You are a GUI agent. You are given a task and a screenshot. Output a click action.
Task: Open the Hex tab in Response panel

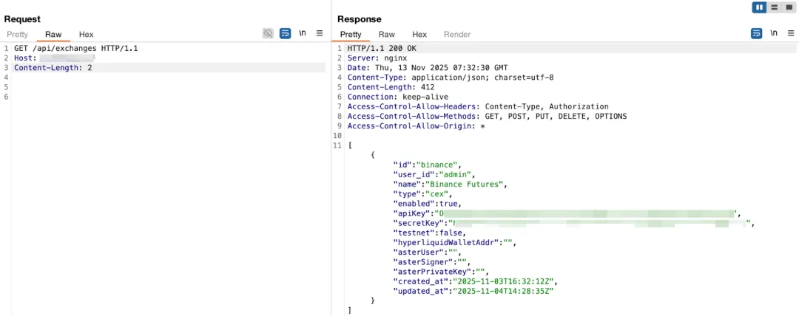[x=419, y=34]
